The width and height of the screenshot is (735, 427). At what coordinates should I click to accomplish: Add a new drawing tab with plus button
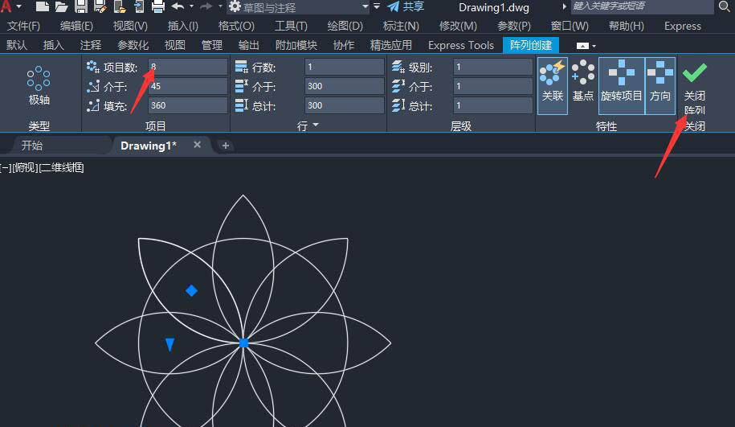(226, 146)
